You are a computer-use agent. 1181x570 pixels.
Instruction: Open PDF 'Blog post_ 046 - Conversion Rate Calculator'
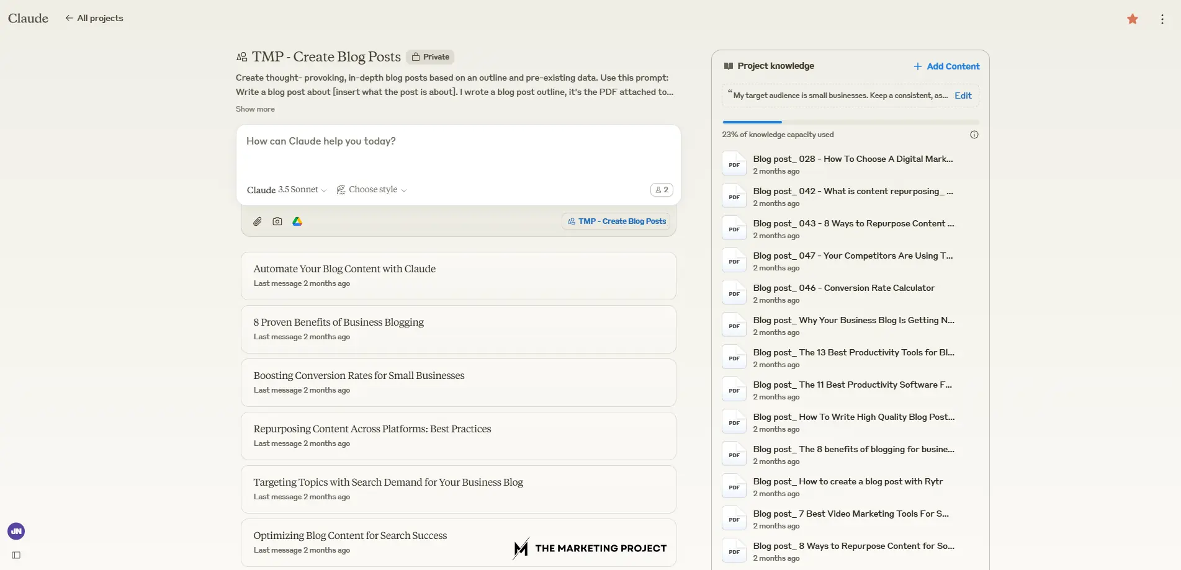coord(850,293)
